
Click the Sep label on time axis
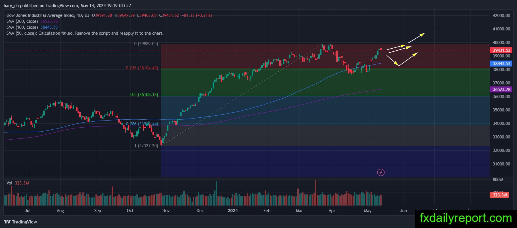pyautogui.click(x=97, y=211)
